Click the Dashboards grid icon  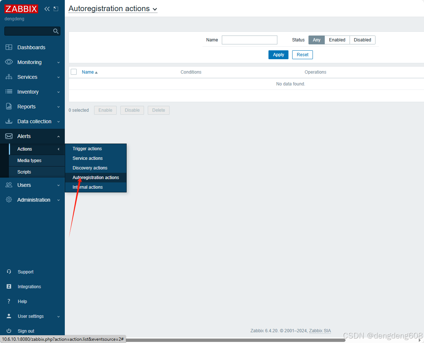[9, 47]
